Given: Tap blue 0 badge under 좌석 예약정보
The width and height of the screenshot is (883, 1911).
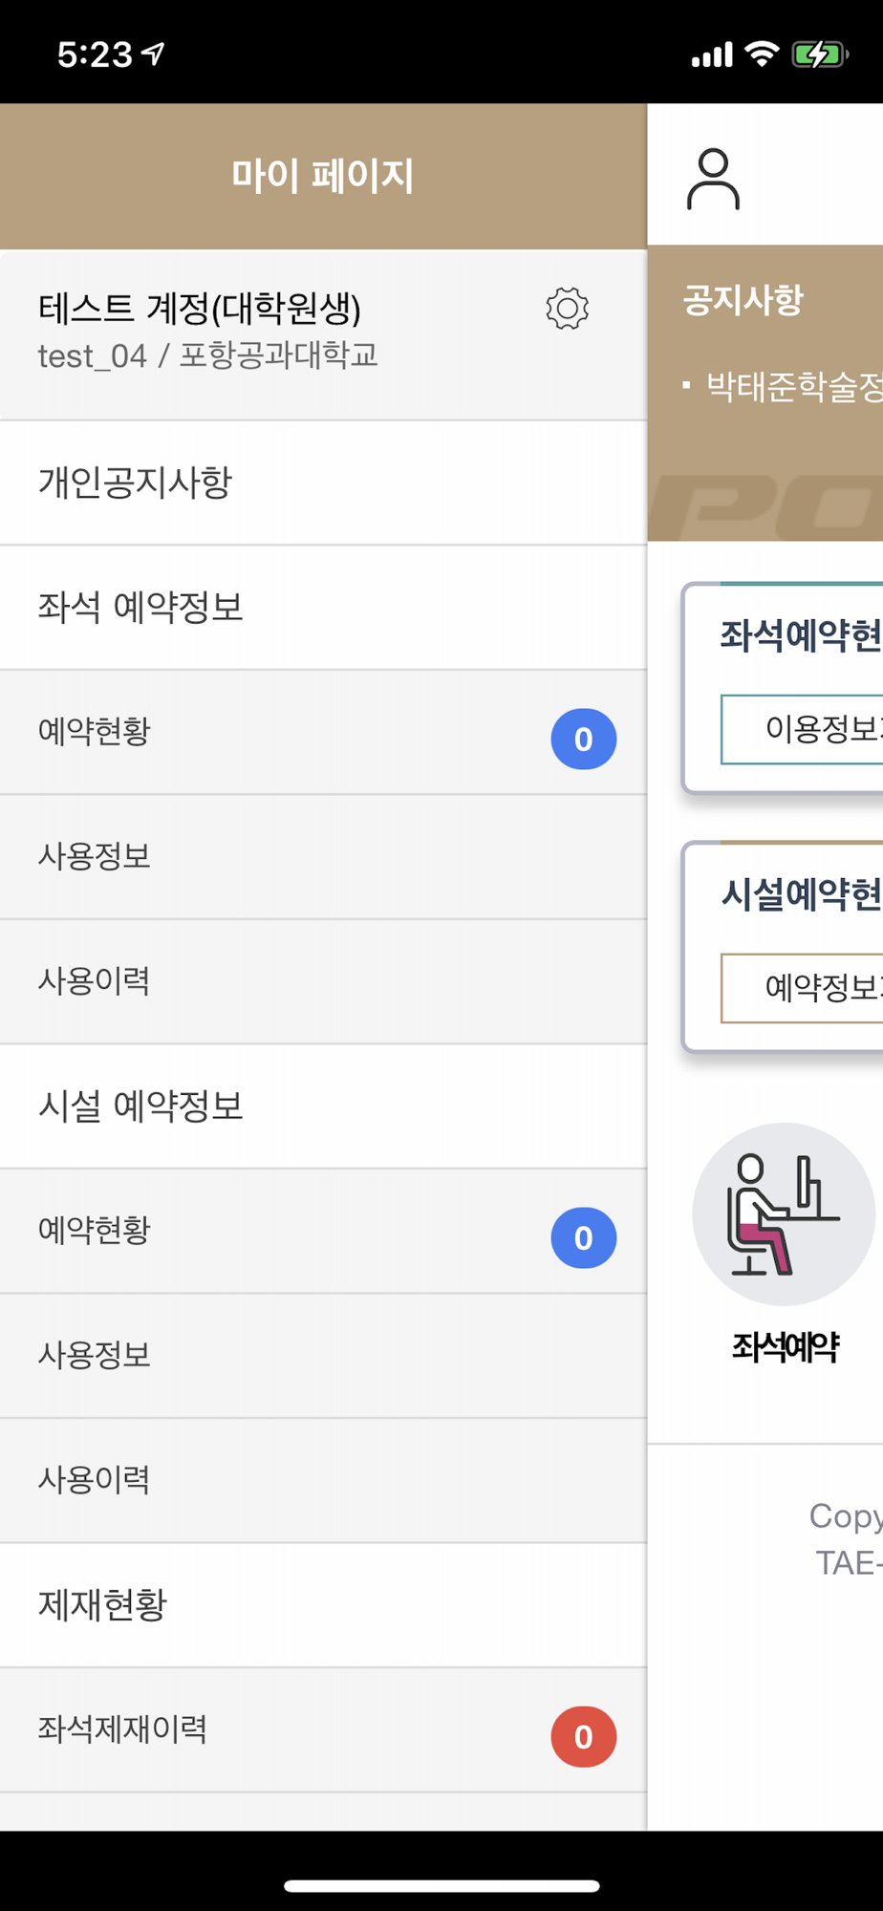Looking at the screenshot, I should (583, 739).
